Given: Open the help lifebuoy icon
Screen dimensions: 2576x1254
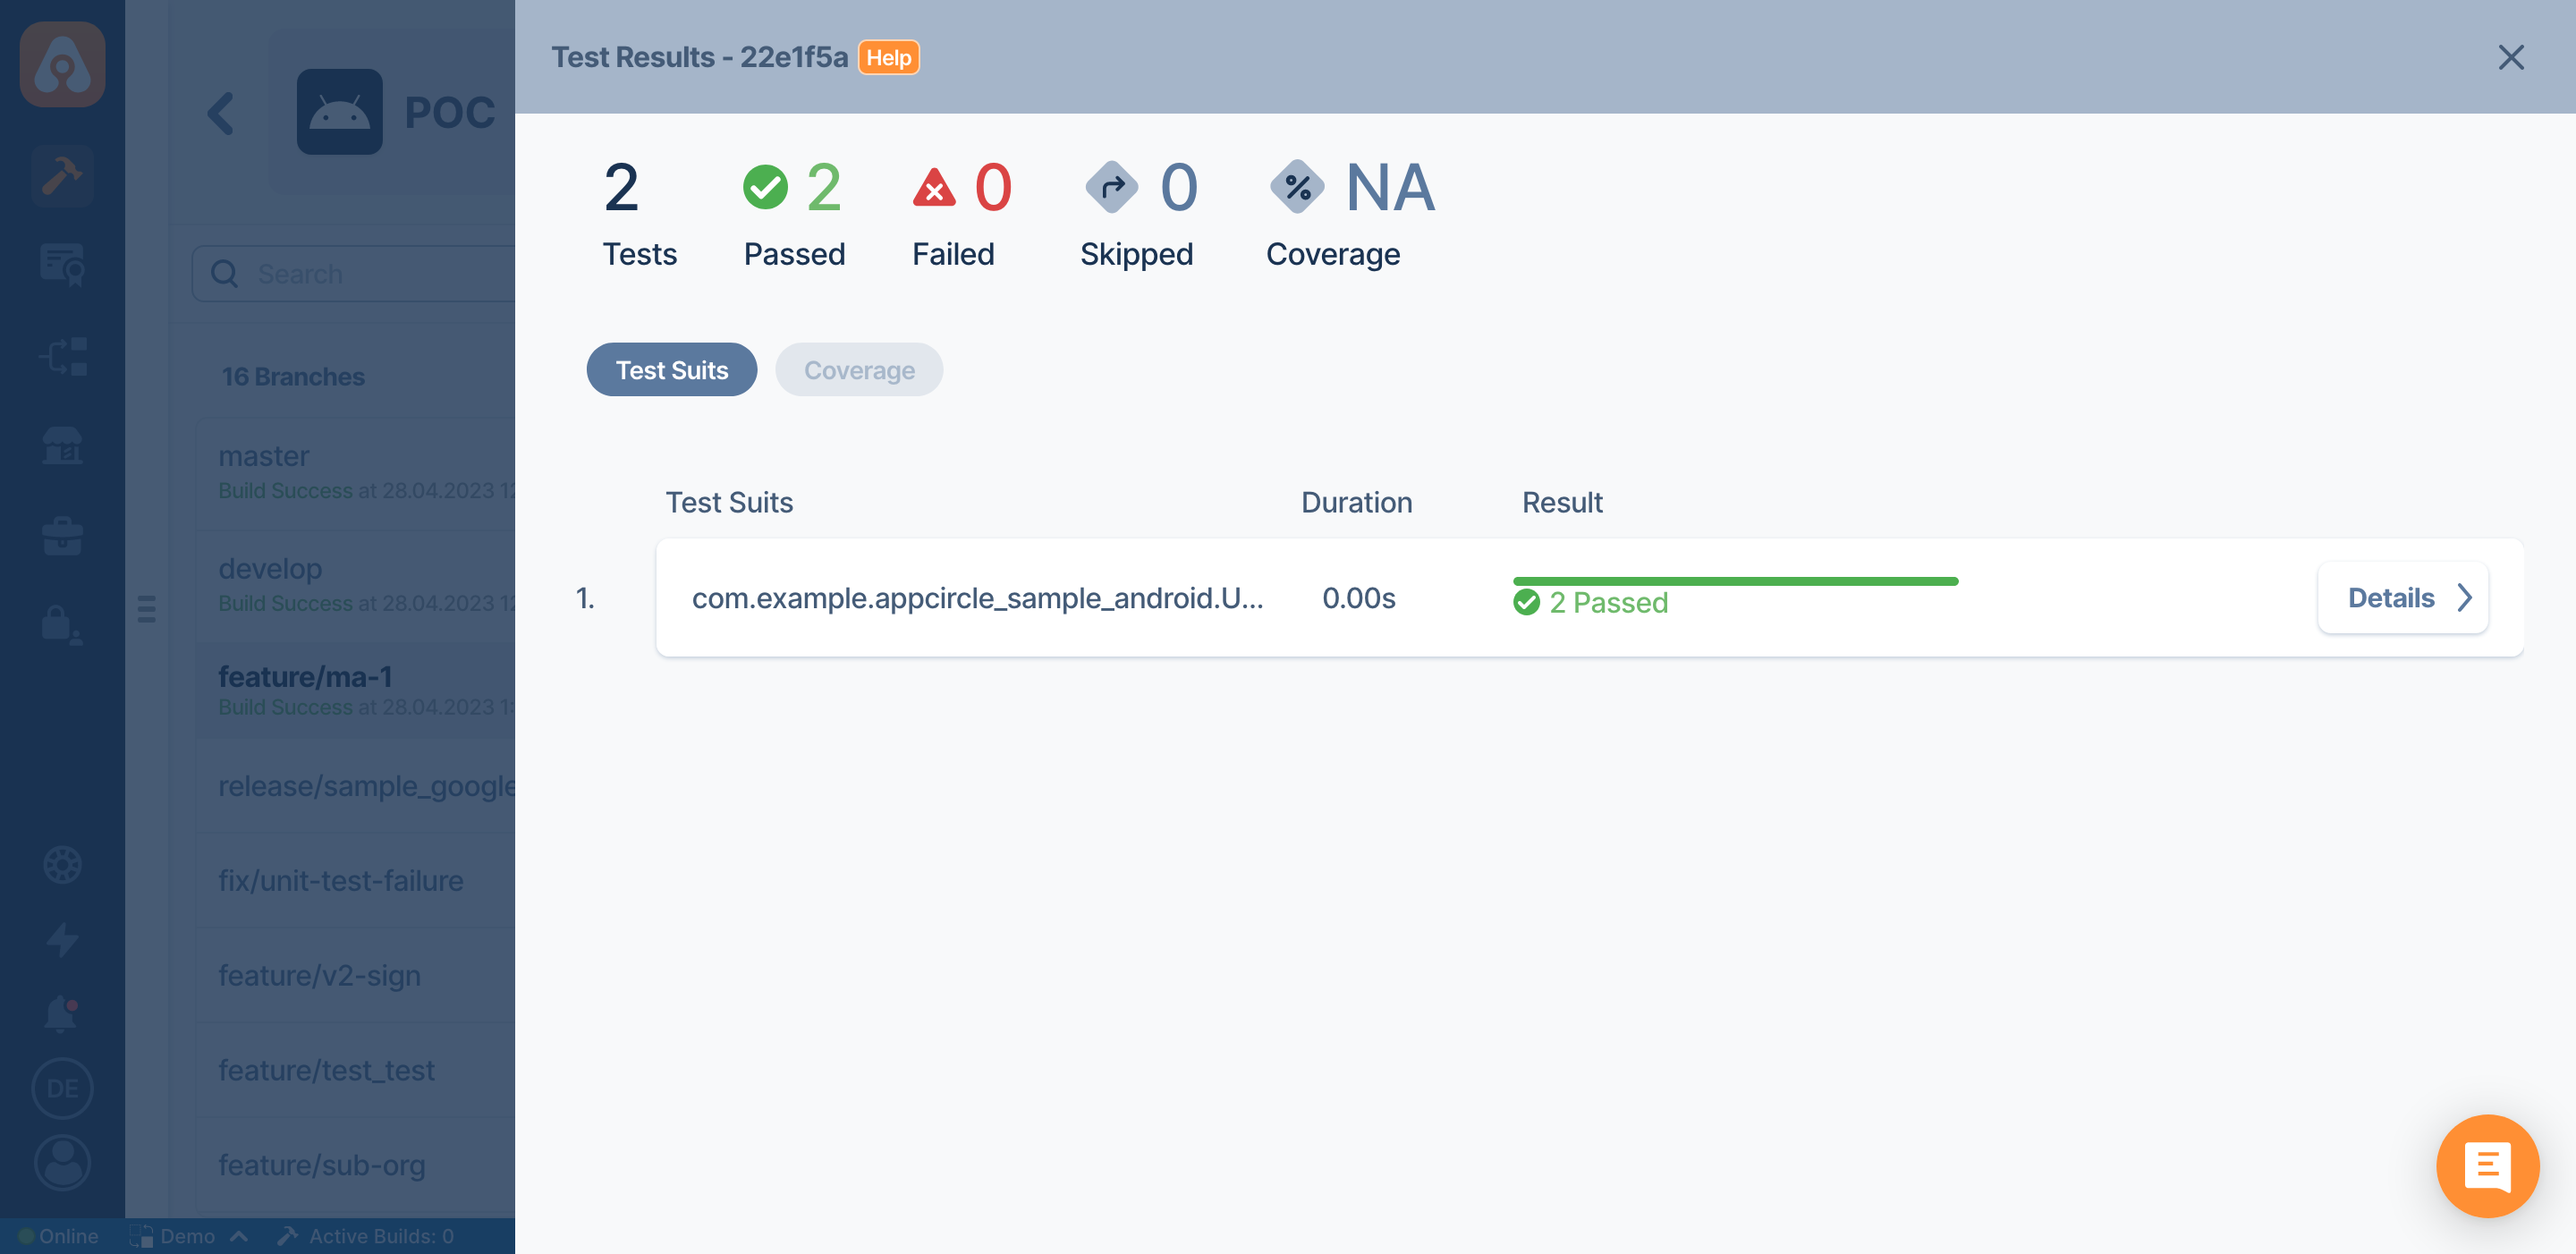Looking at the screenshot, I should point(62,865).
